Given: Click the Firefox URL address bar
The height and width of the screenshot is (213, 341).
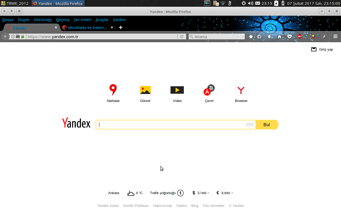Looking at the screenshot, I should pos(102,36).
